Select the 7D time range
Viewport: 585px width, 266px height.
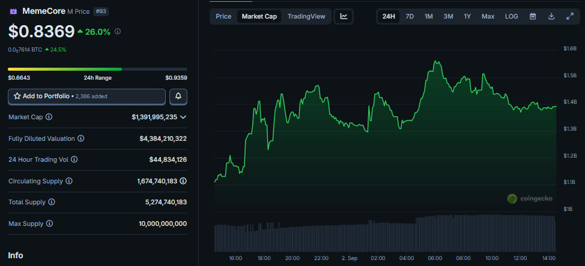click(410, 16)
